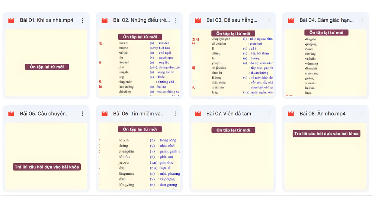Click the video icon beside Bài 07
This screenshot has width=372, height=205.
198,114
